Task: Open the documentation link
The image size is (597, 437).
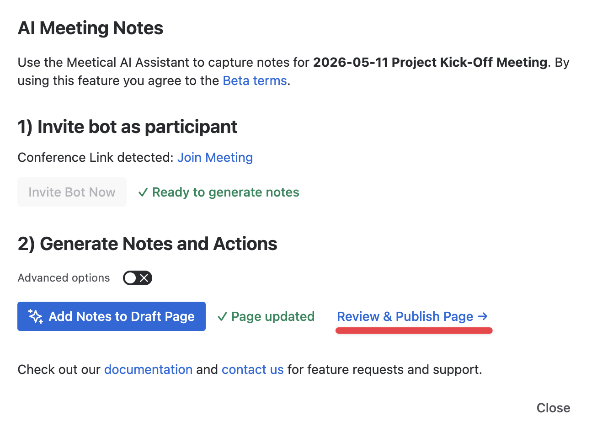Action: coord(148,369)
